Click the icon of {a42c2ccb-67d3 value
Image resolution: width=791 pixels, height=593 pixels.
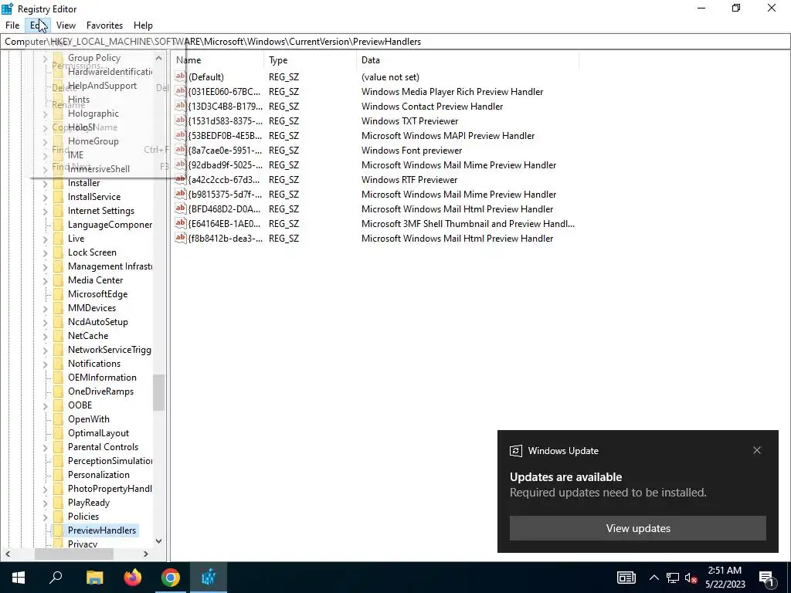(181, 179)
